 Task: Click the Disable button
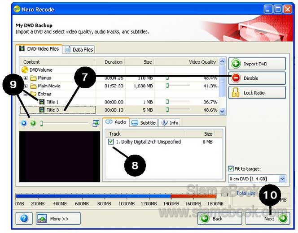tap(257, 78)
